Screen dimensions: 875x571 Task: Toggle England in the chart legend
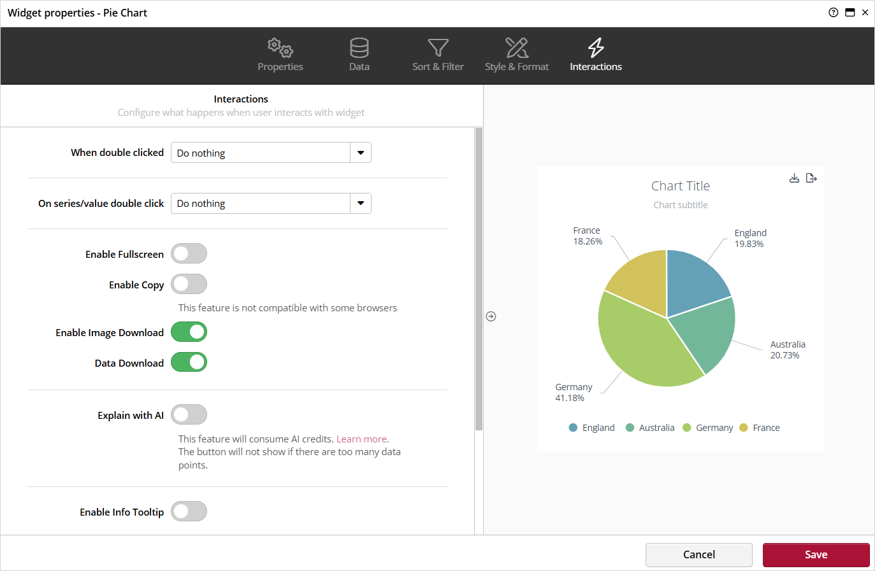click(591, 428)
